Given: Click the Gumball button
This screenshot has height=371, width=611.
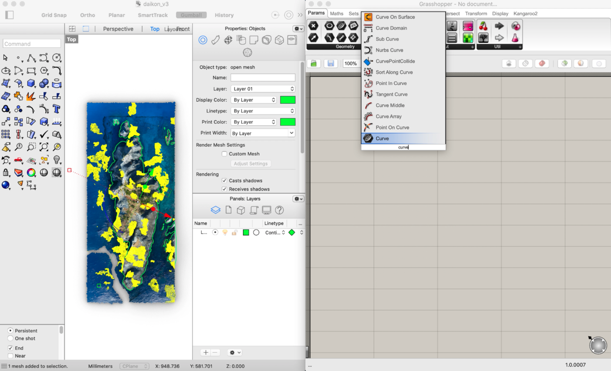Looking at the screenshot, I should (x=191, y=15).
